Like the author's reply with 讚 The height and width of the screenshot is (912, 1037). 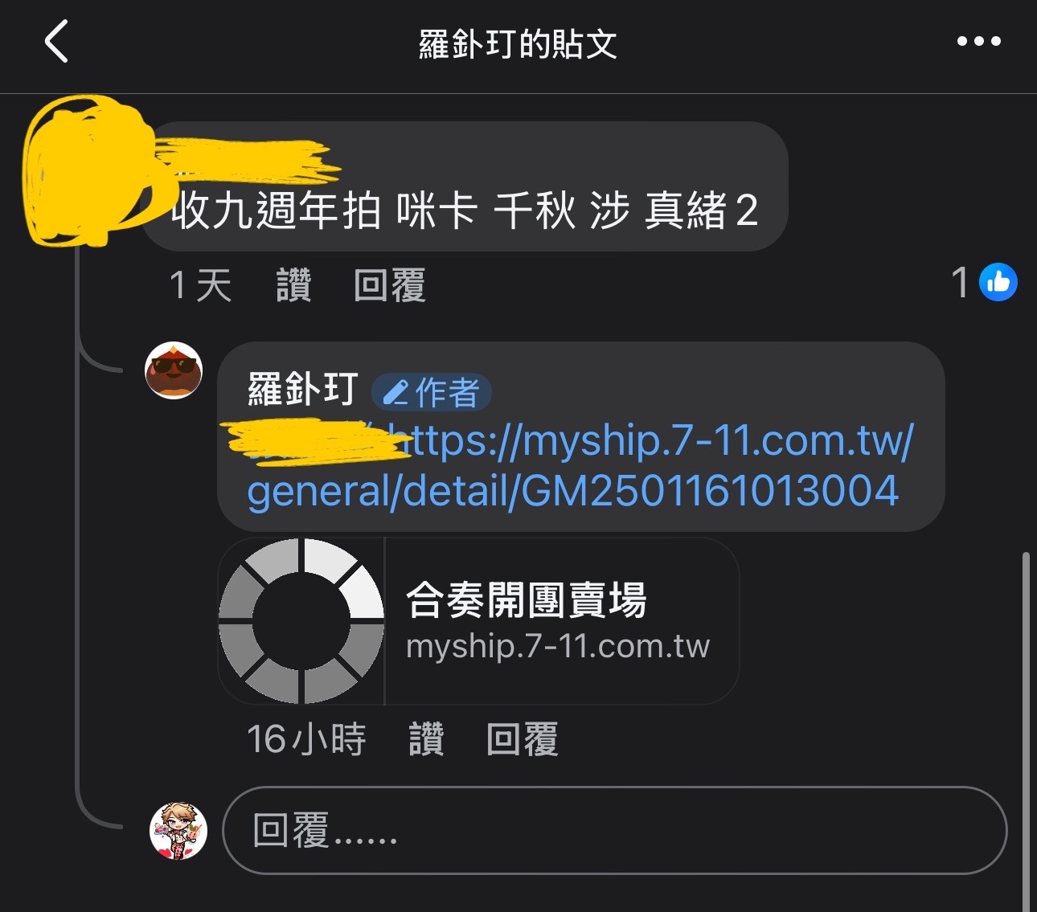(x=427, y=739)
